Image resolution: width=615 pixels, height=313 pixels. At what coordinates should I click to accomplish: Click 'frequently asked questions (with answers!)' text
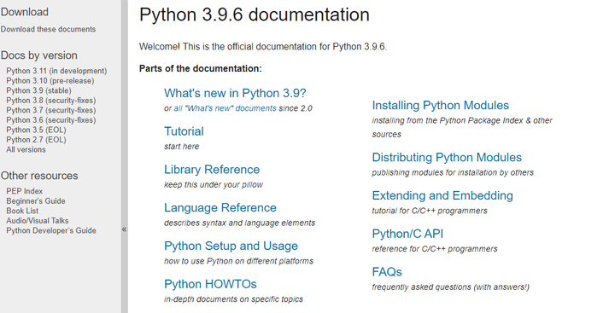click(x=451, y=287)
